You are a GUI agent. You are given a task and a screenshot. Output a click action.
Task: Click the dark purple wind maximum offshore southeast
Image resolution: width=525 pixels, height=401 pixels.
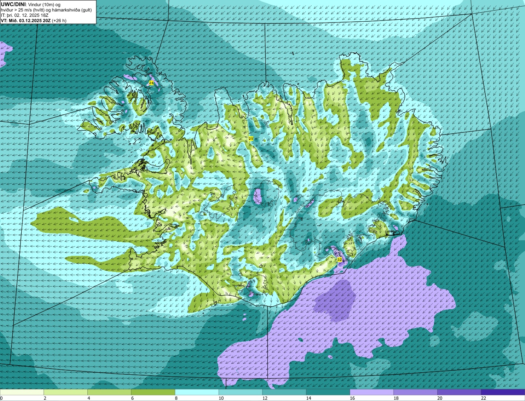335,301
